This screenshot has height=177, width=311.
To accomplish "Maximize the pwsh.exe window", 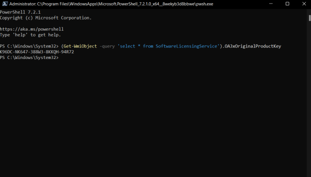I will [x=287, y=4].
